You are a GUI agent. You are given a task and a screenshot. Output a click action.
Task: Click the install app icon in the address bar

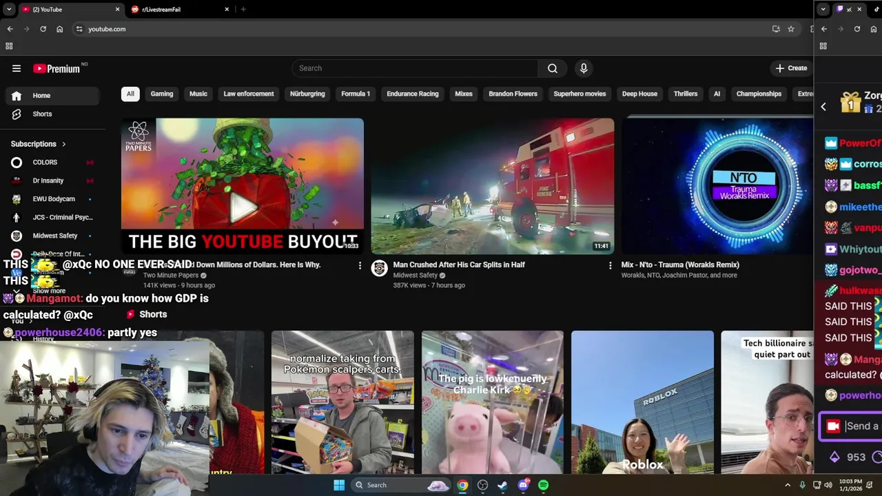tap(776, 29)
